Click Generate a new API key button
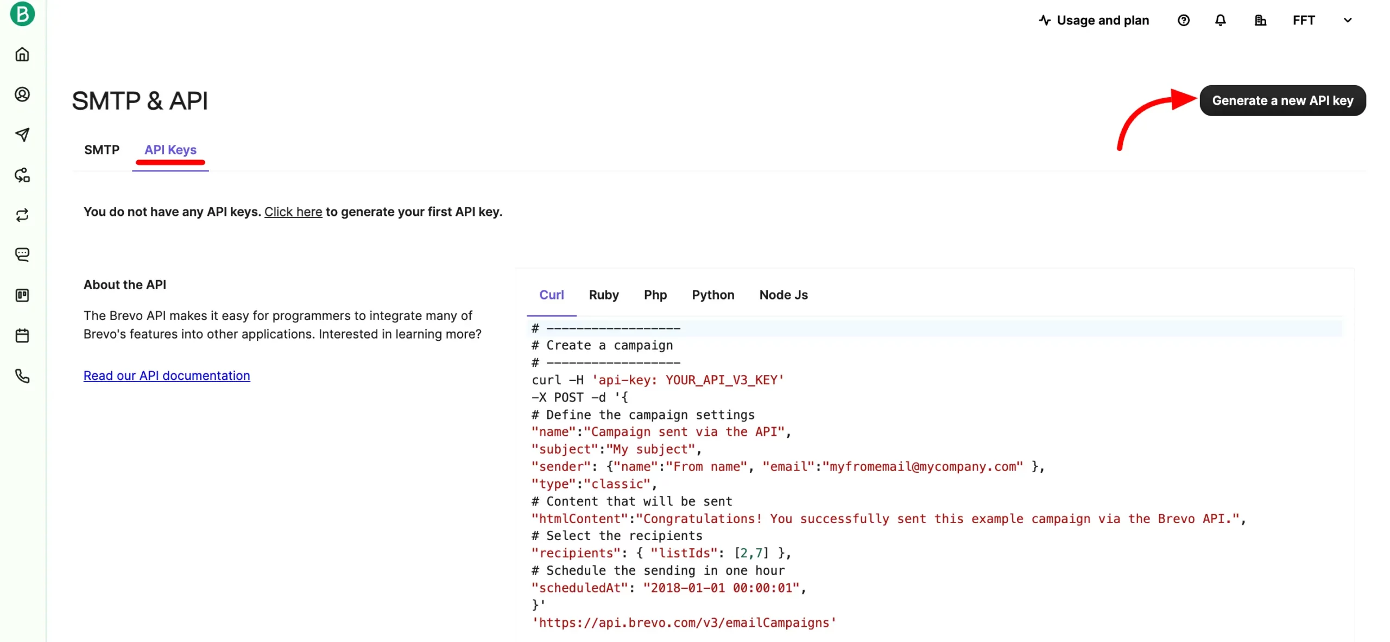The image size is (1390, 642). 1282,100
